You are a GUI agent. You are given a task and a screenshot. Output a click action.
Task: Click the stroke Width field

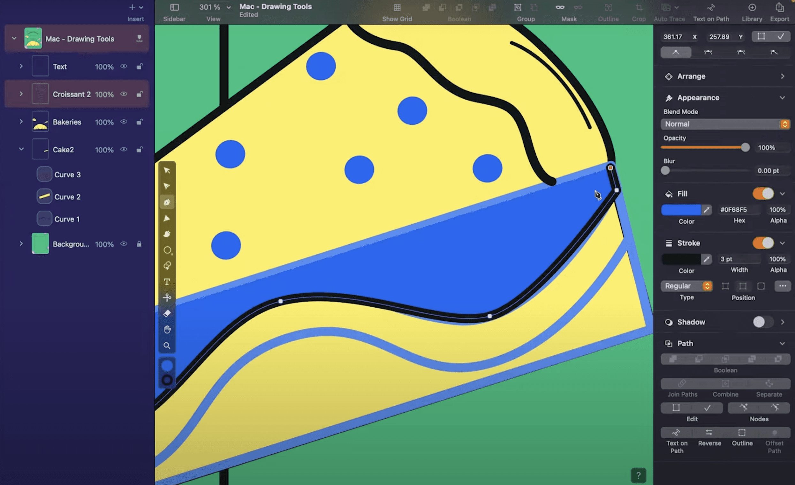point(739,259)
